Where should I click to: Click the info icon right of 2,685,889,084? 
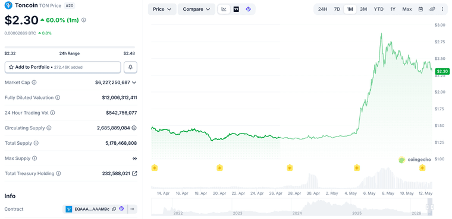(x=134, y=128)
